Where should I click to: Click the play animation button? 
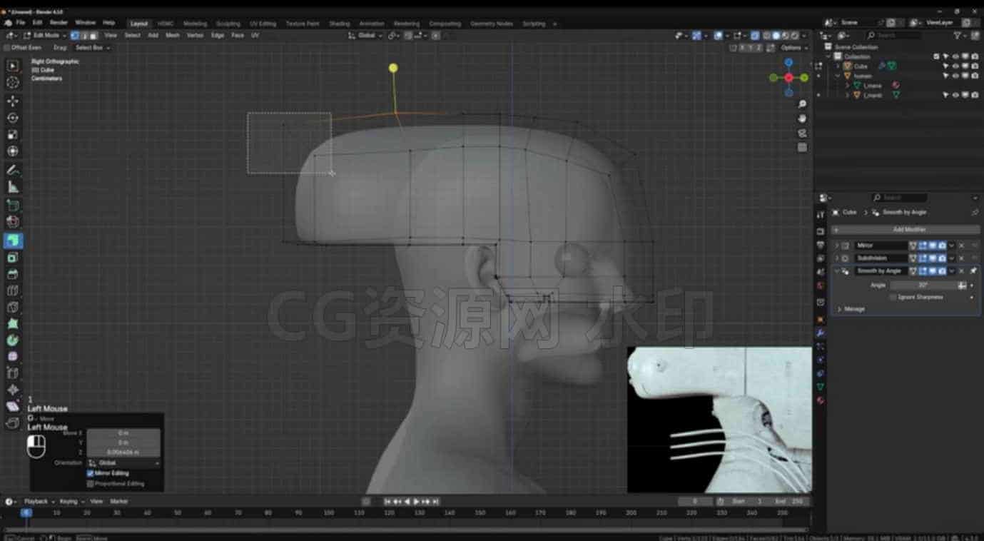[416, 502]
